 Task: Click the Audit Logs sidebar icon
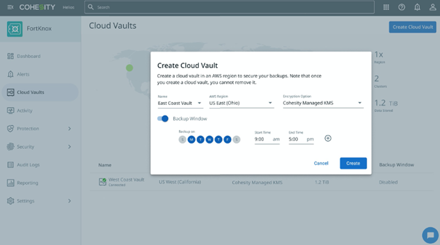(x=10, y=165)
